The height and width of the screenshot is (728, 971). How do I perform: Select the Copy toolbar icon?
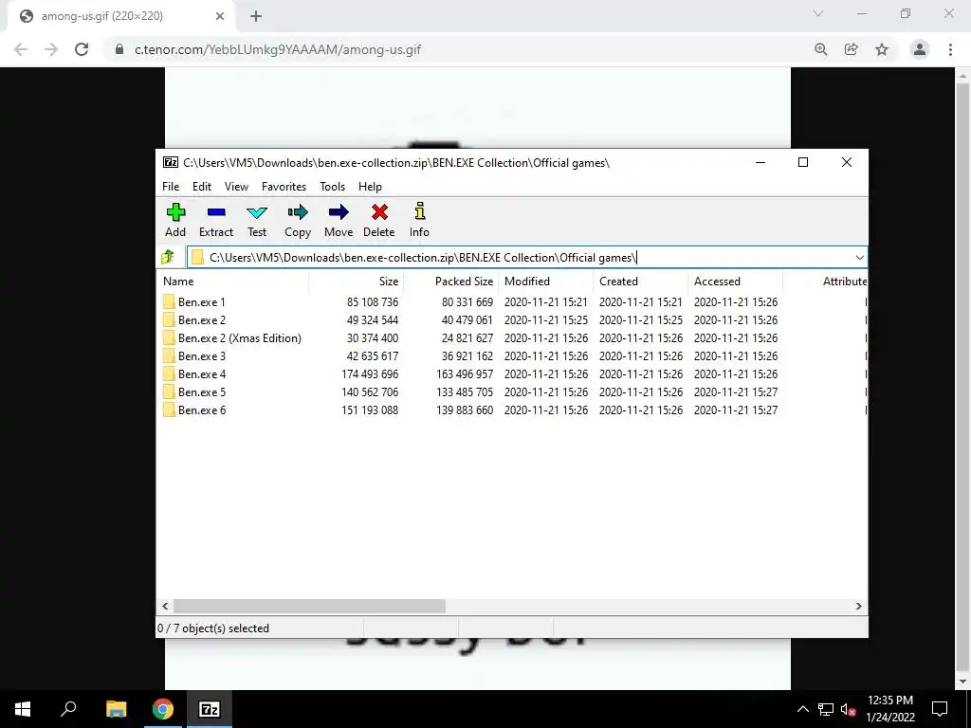(298, 212)
